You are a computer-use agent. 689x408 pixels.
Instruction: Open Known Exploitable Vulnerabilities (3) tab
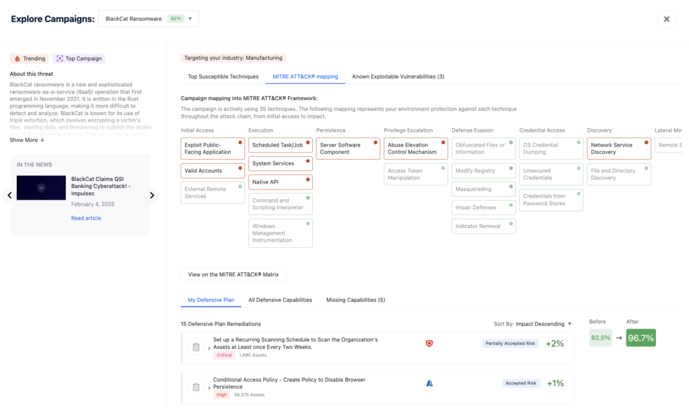[x=398, y=77]
